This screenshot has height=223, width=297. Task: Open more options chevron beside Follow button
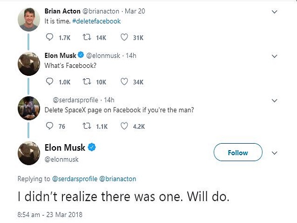pyautogui.click(x=275, y=153)
